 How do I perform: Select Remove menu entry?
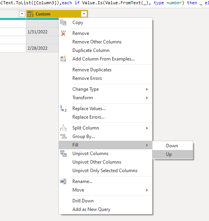(105, 33)
